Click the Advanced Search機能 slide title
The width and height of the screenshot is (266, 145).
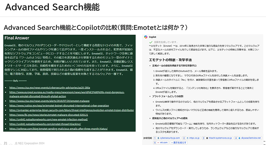(53, 7)
